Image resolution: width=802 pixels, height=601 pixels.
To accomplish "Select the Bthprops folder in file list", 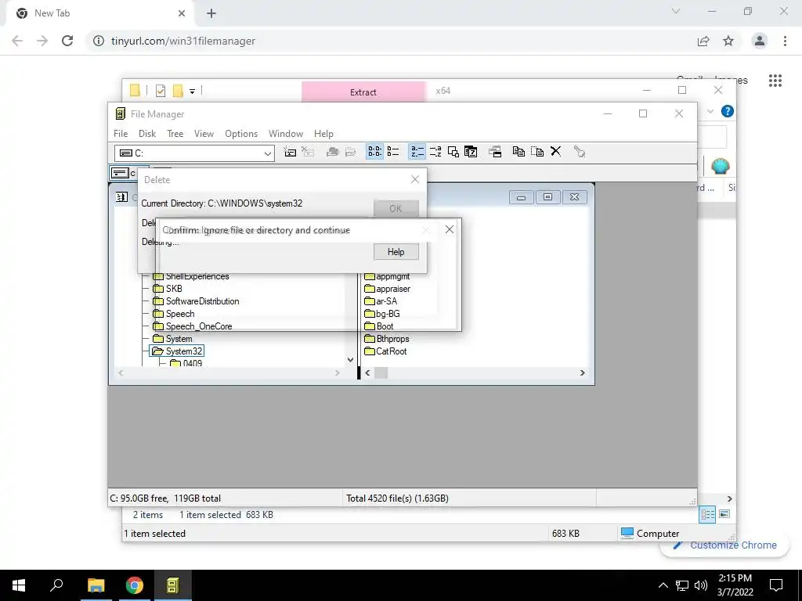I will tap(387, 339).
